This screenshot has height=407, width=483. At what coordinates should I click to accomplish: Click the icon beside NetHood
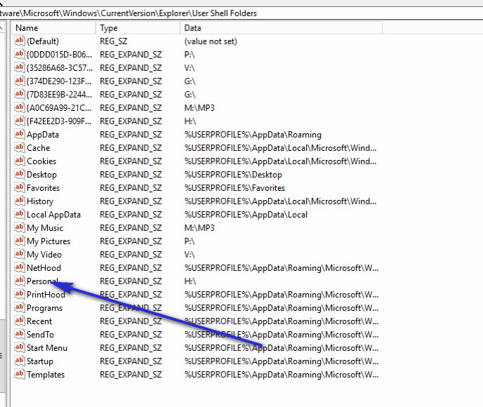coord(20,267)
